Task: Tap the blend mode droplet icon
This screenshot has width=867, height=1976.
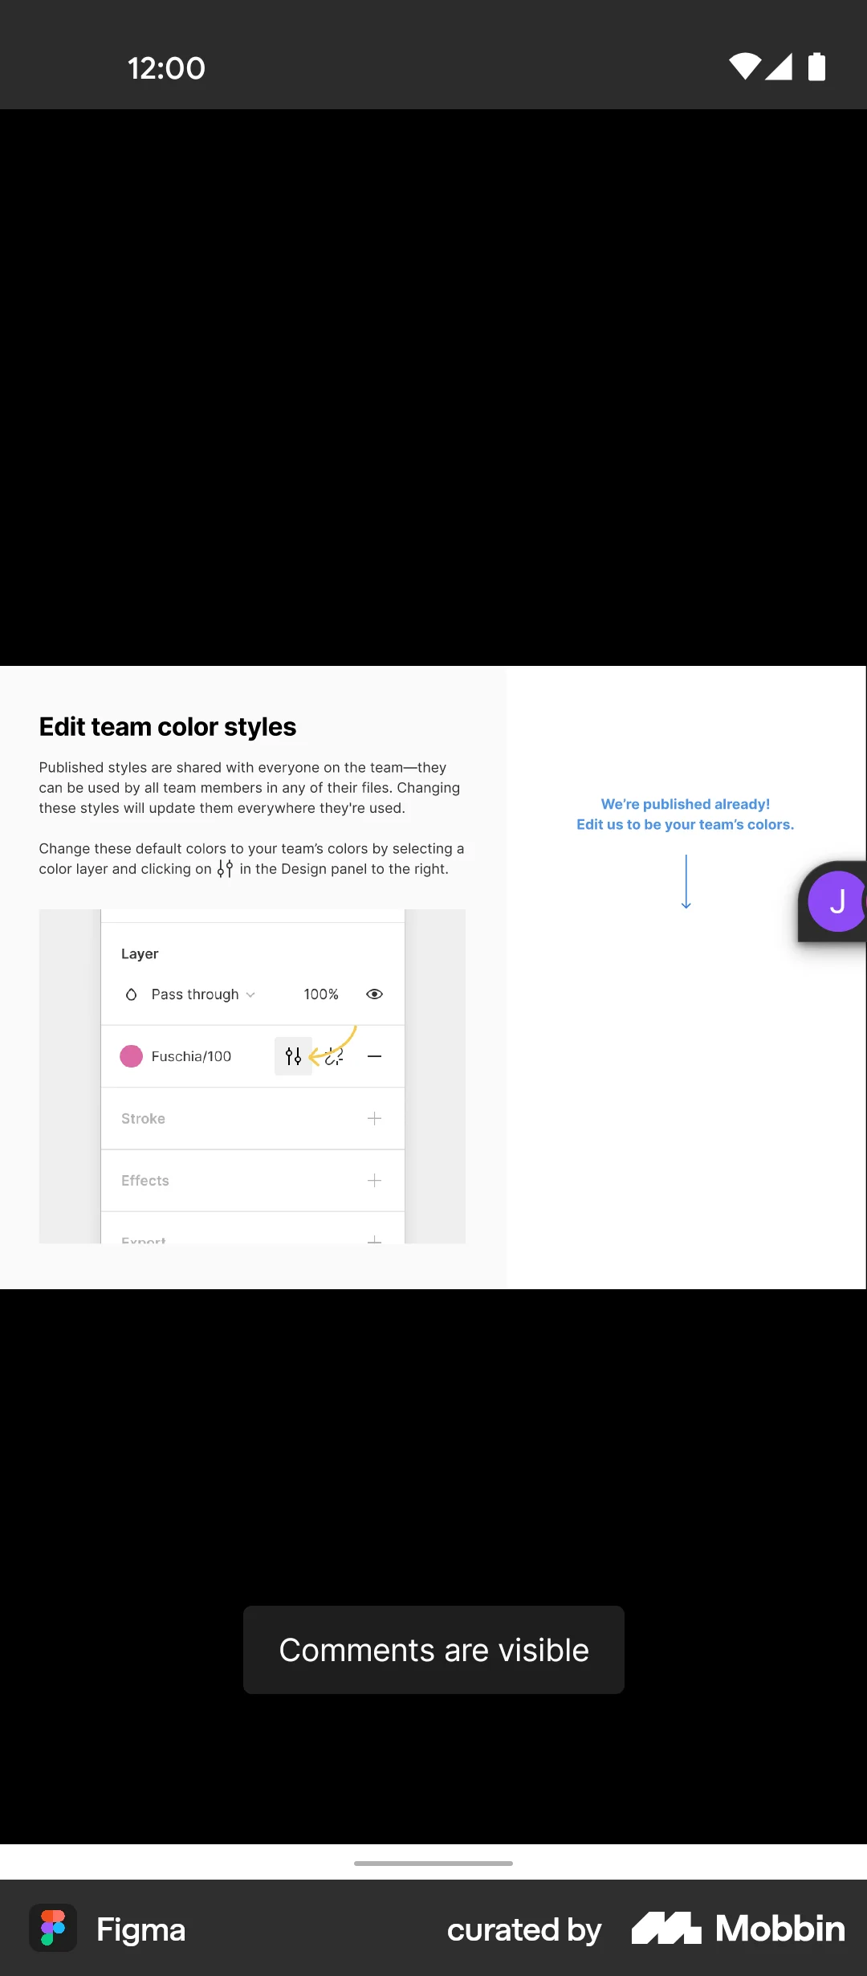Action: coord(131,994)
